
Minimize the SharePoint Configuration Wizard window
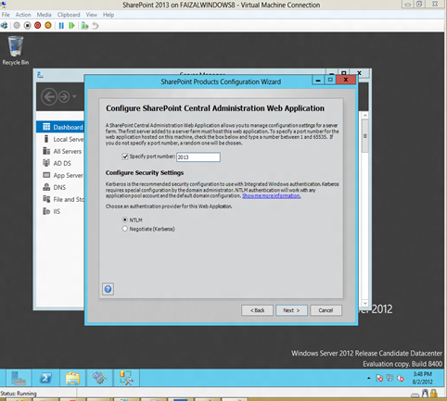tap(318, 81)
